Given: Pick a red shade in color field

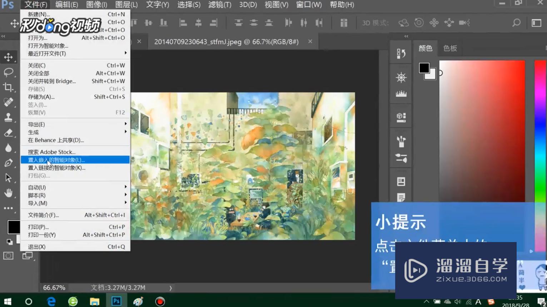Looking at the screenshot, I should click(x=482, y=131).
